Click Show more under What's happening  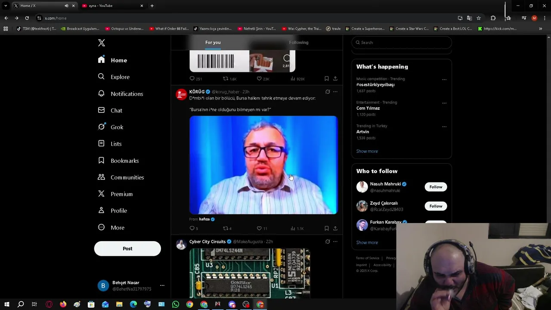(x=367, y=151)
